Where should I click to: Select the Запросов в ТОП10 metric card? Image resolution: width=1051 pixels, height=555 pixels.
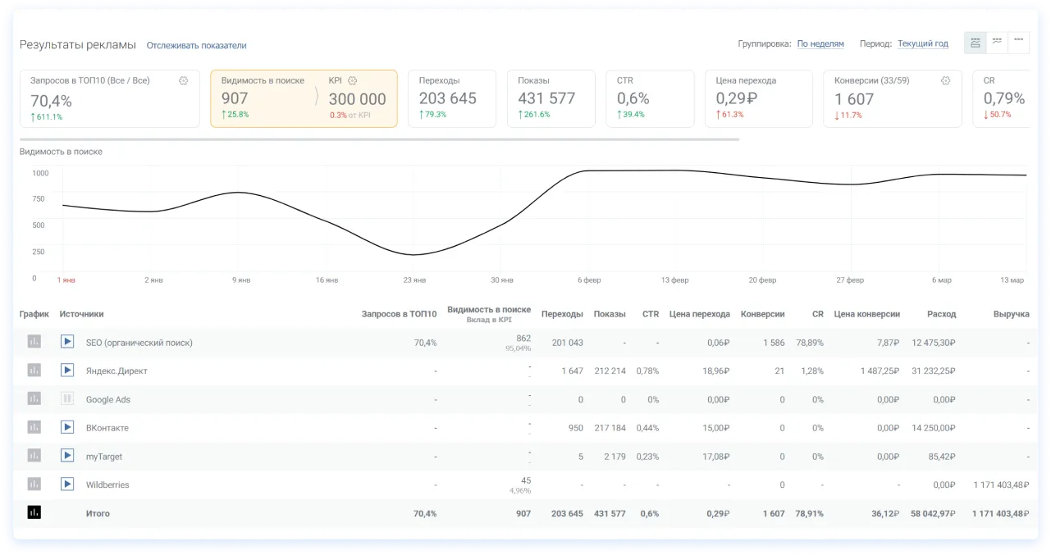click(110, 98)
